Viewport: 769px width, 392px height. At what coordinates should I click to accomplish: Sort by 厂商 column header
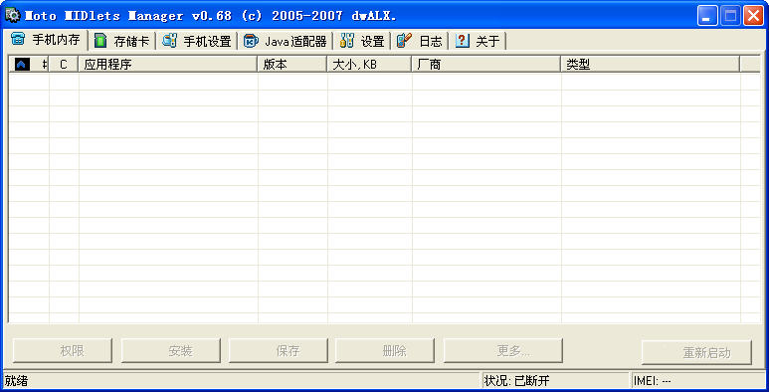[486, 65]
